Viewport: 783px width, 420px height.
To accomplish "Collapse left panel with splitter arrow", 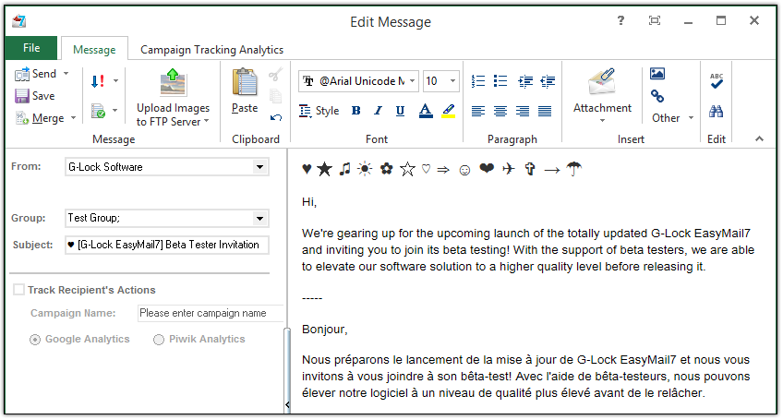I will pyautogui.click(x=287, y=404).
